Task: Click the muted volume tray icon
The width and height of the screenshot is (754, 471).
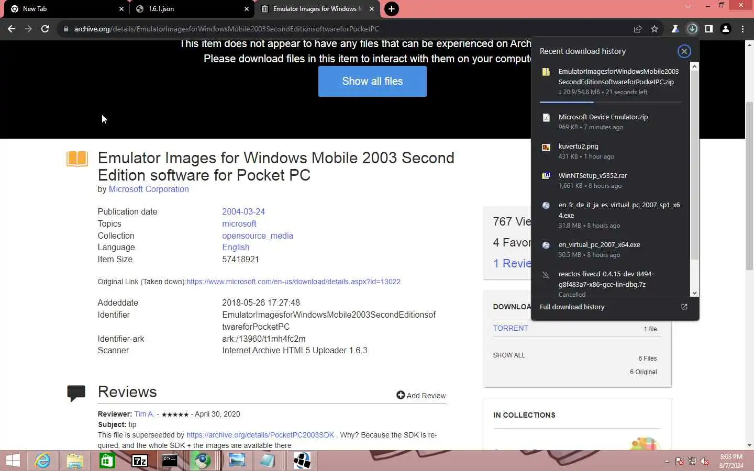Action: click(x=705, y=462)
